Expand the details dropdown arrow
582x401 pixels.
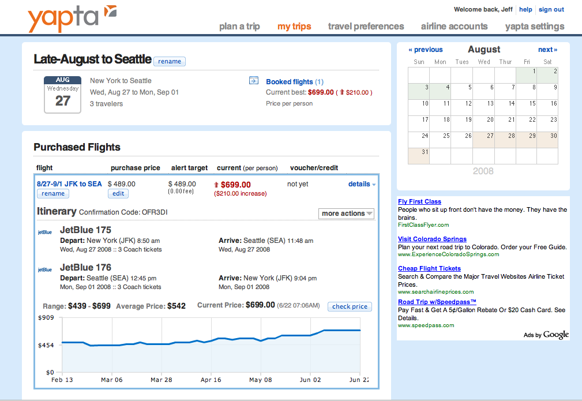[x=374, y=185]
